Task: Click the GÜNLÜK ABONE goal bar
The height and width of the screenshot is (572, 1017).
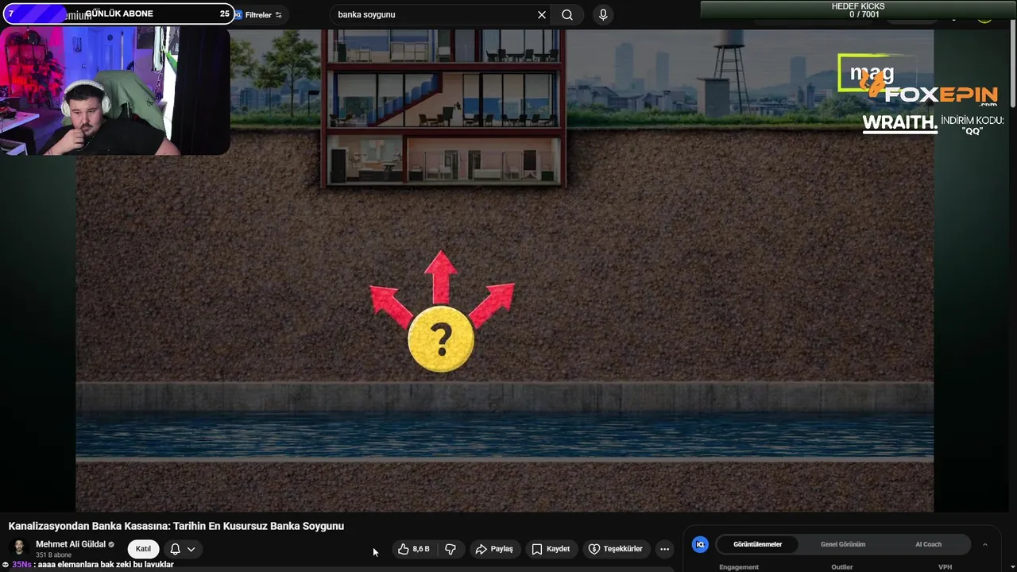Action: point(118,14)
